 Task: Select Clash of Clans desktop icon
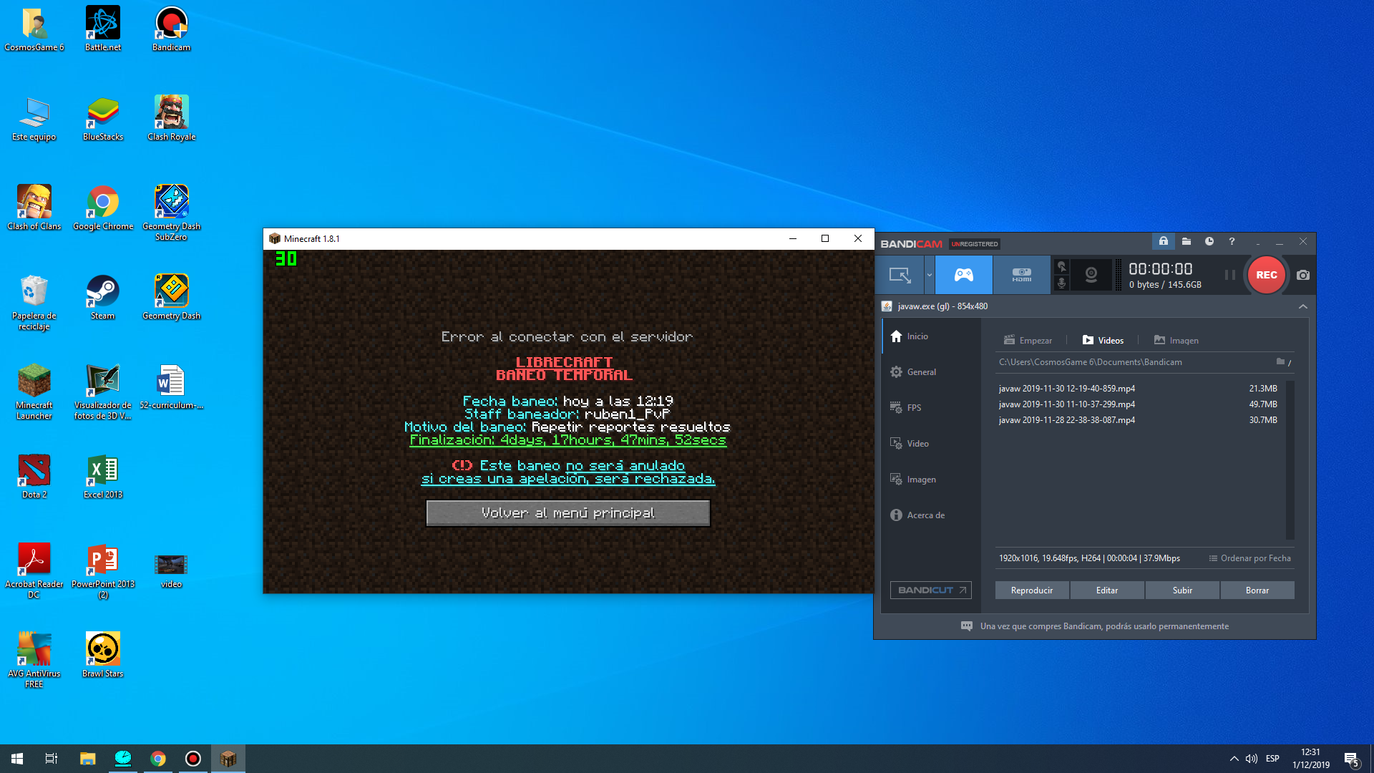coord(34,208)
